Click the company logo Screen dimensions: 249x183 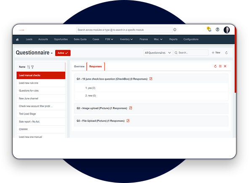pos(21,30)
